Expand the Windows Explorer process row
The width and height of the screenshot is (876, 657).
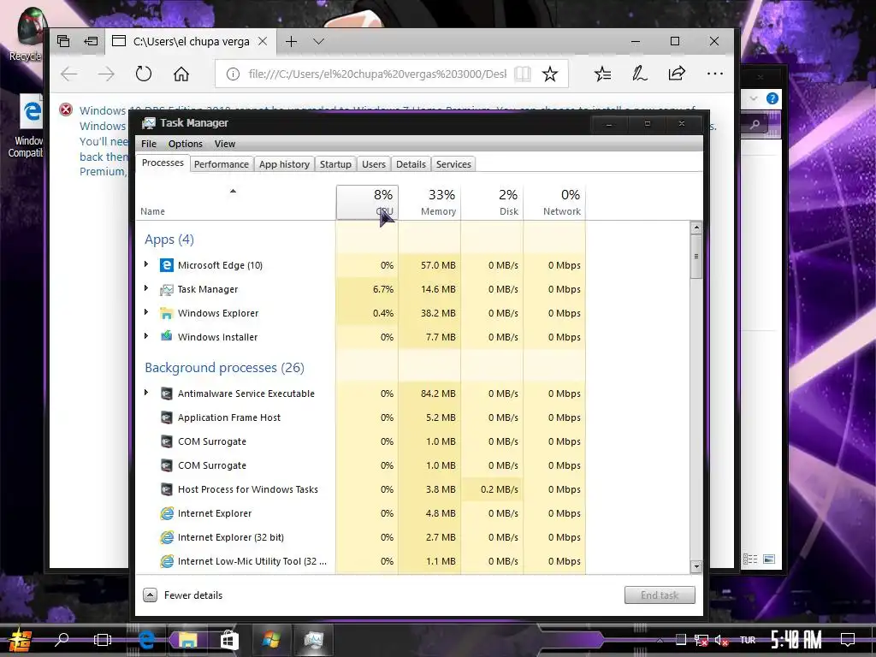point(146,312)
